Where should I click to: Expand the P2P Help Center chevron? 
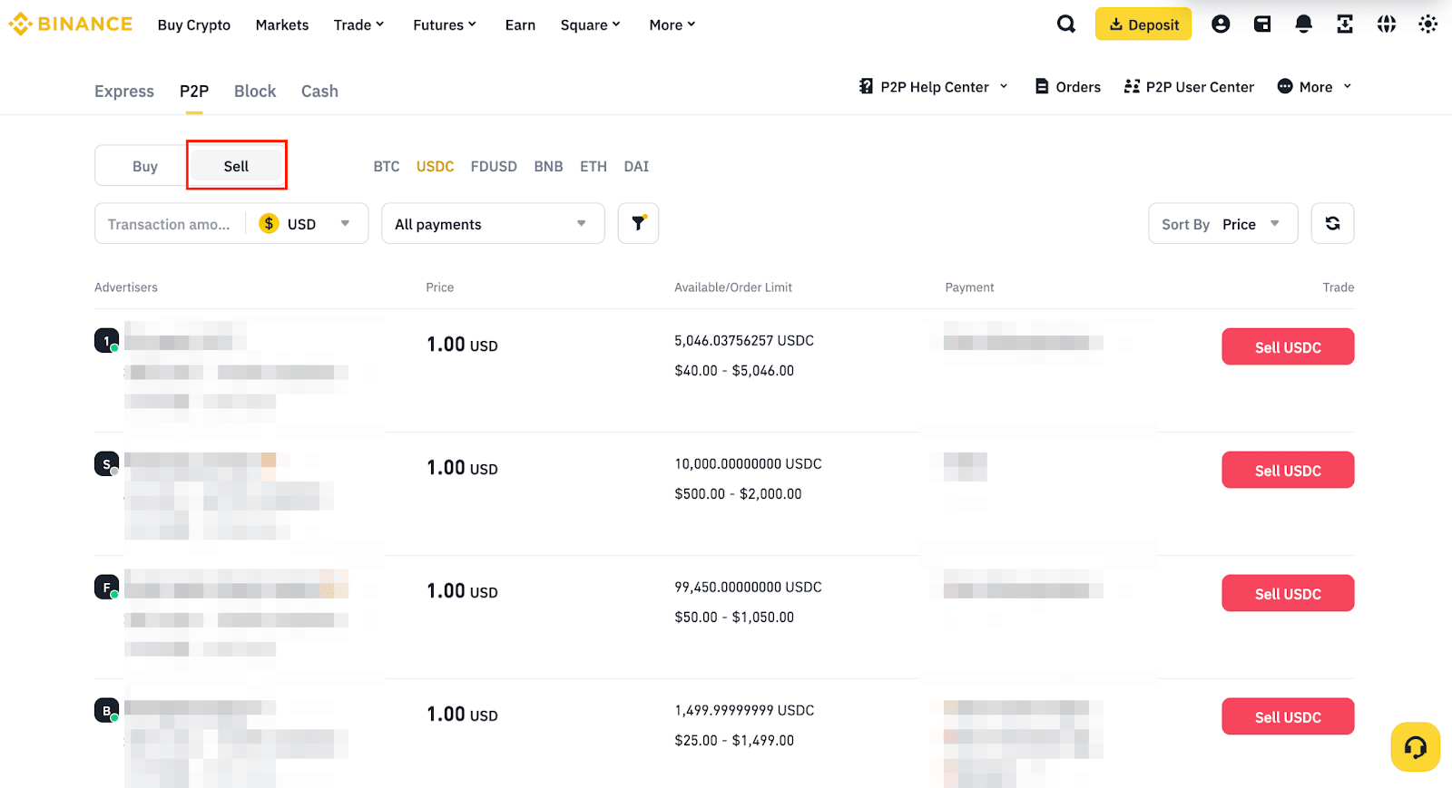tap(1004, 86)
